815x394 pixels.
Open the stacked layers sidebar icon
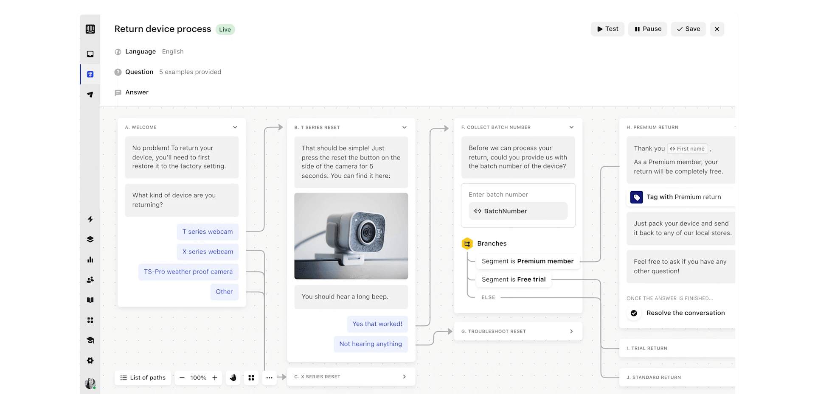pyautogui.click(x=90, y=239)
